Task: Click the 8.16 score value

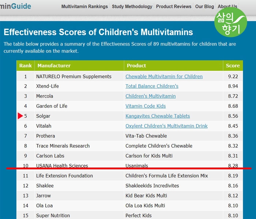Action: [x=233, y=185]
